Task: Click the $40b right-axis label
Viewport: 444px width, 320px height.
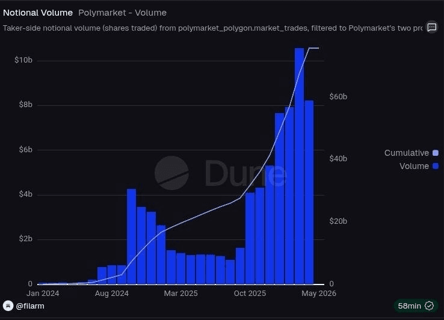Action: pos(338,159)
